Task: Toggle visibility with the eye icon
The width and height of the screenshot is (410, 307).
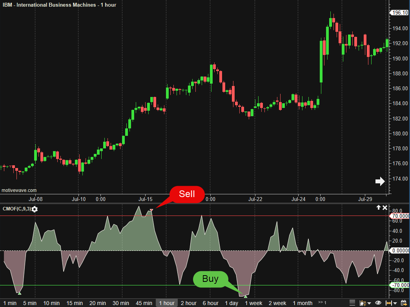Action: [x=378, y=303]
